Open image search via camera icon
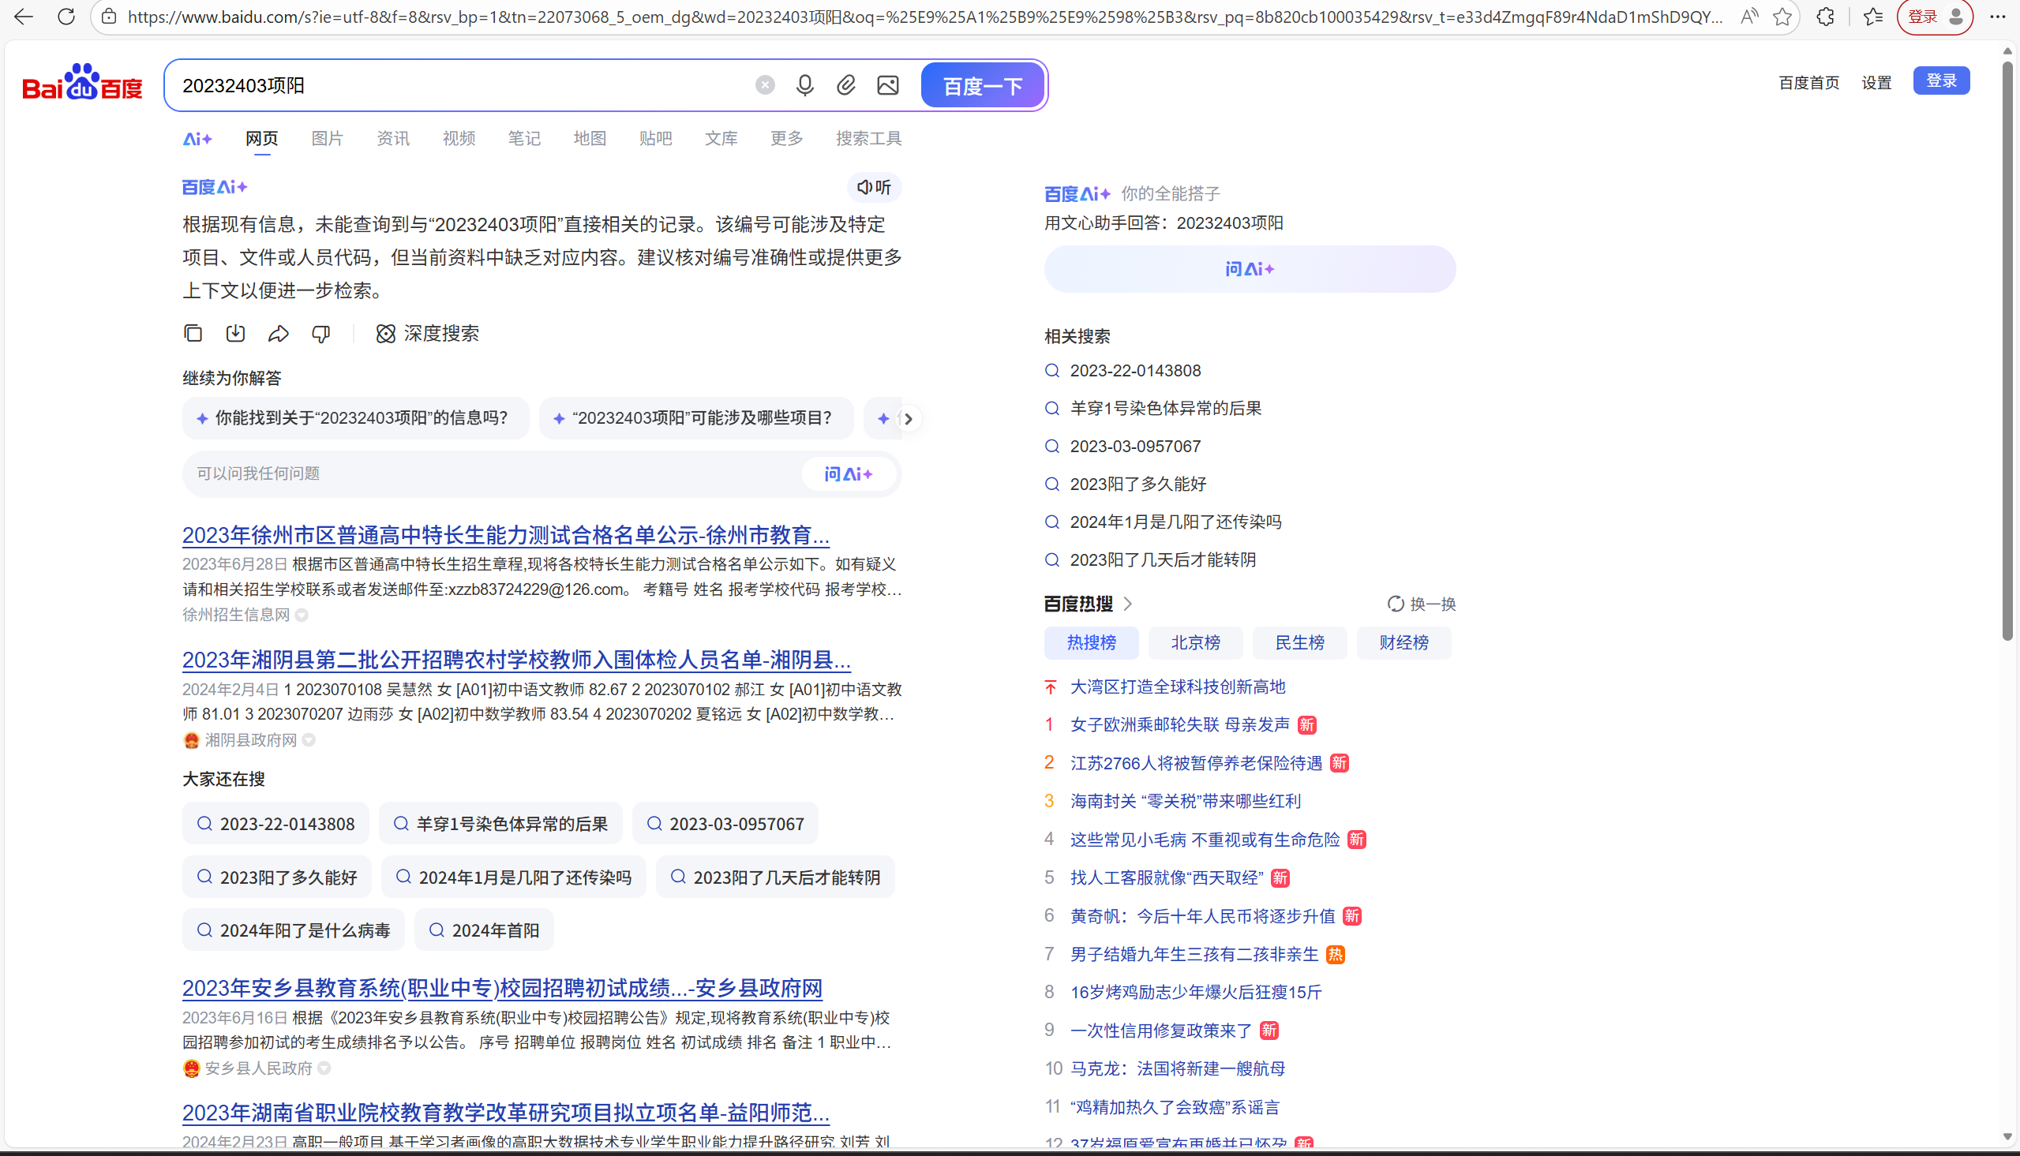This screenshot has height=1156, width=2020. (x=887, y=85)
